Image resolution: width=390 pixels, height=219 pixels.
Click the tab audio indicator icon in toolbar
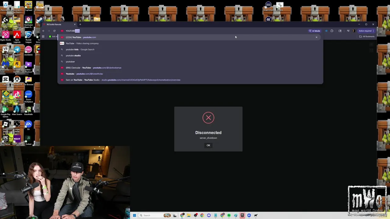click(326, 31)
